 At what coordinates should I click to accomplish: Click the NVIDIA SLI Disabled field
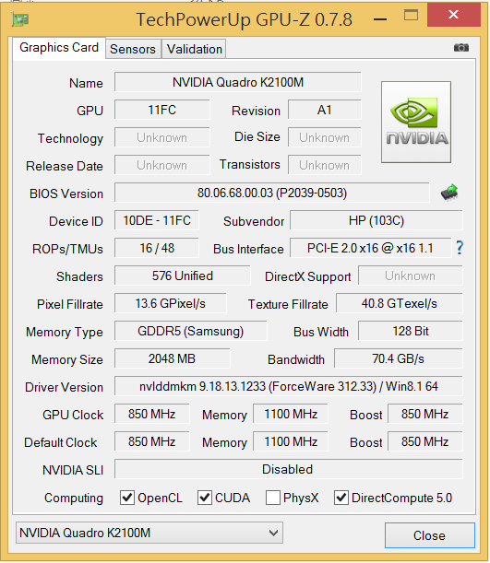coord(288,469)
